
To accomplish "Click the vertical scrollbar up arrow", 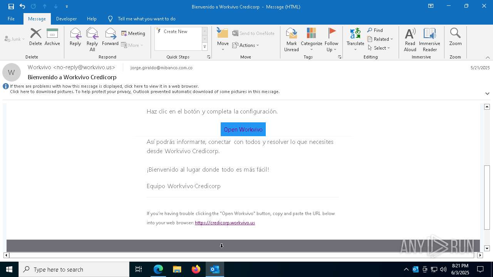I will 487,107.
